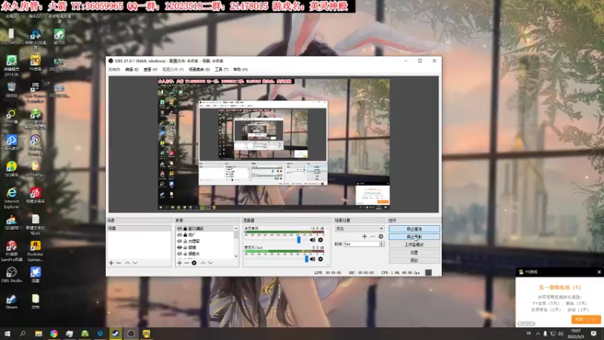This screenshot has height=340, width=604.
Task: Remove a transition with the 场景过渡 minus icon
Action: coord(372,236)
